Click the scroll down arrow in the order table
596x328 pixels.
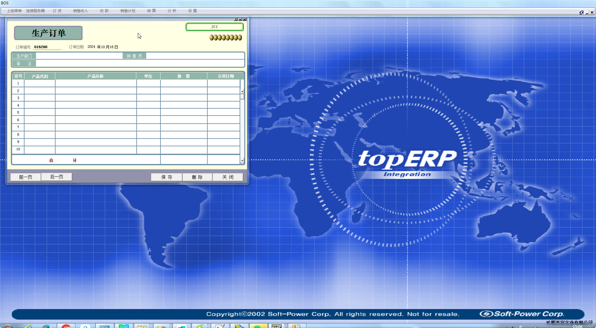point(242,161)
